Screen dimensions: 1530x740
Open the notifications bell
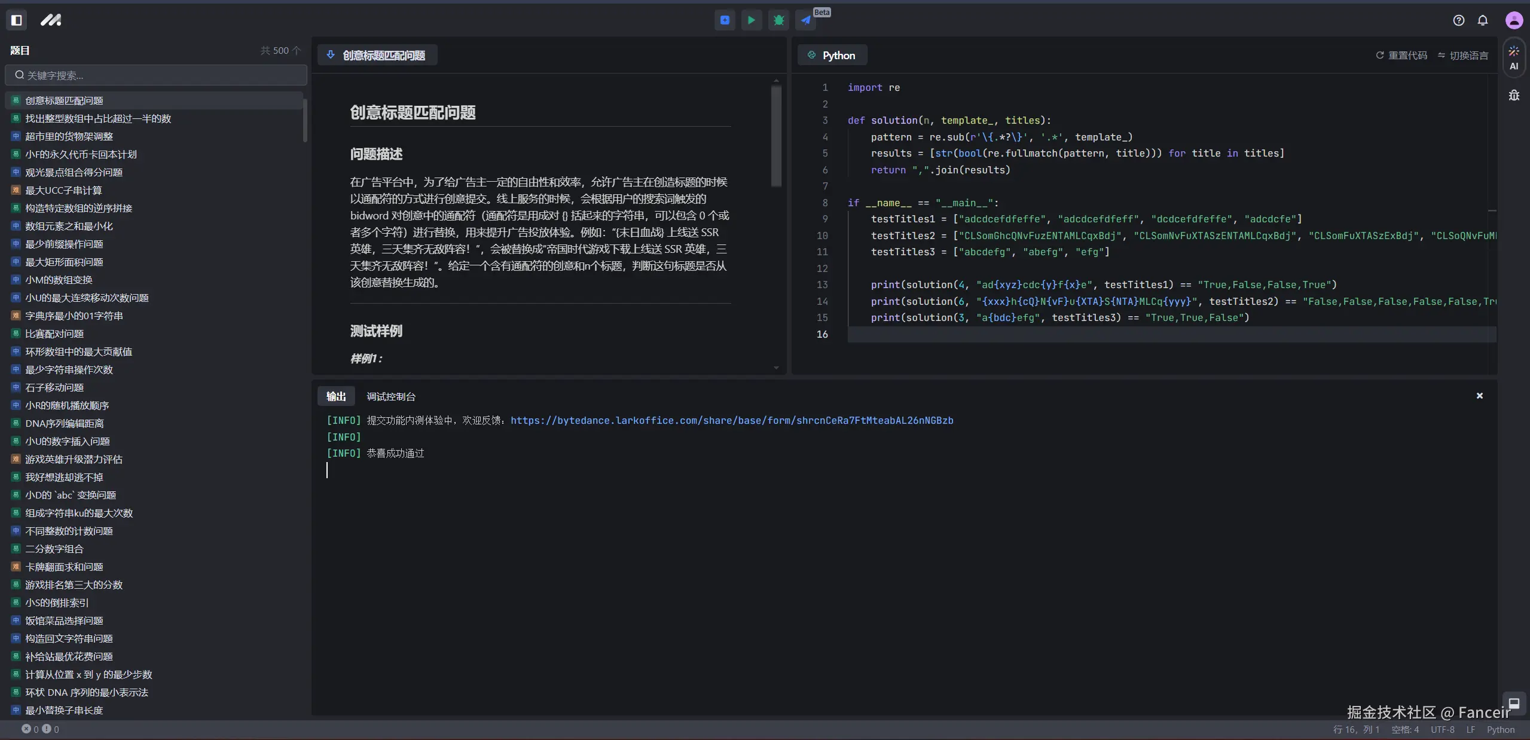(1483, 20)
